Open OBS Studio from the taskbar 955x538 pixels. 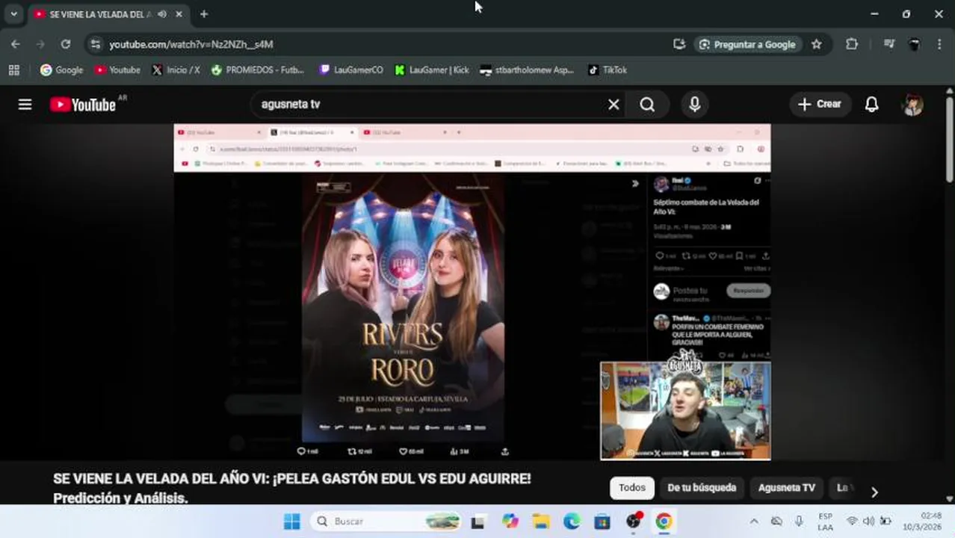pos(634,522)
